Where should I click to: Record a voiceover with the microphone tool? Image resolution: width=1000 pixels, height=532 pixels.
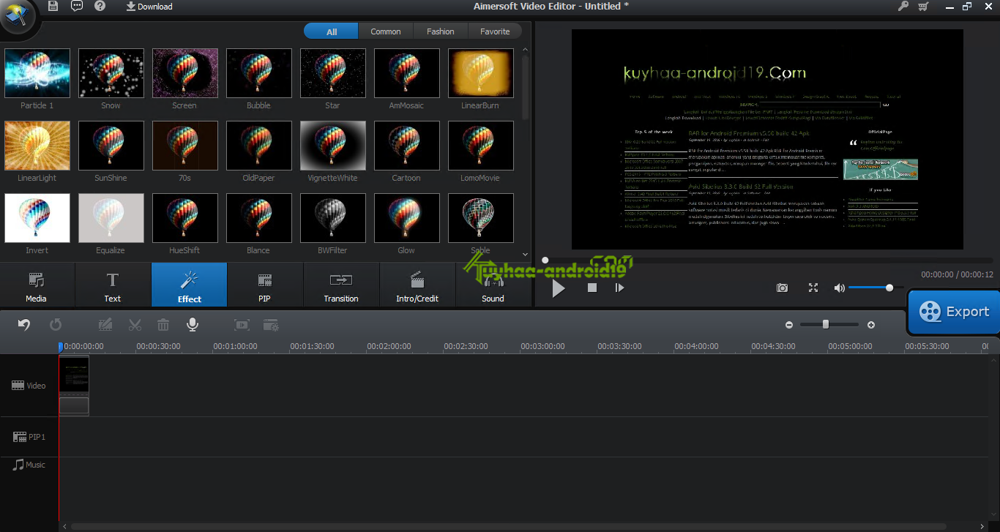click(192, 324)
